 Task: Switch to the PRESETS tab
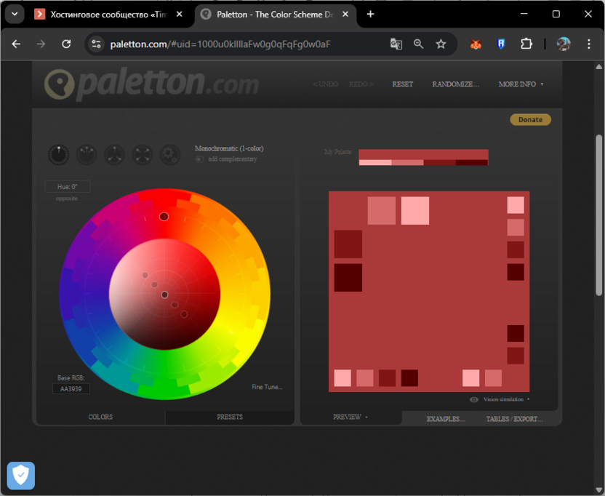coord(230,417)
